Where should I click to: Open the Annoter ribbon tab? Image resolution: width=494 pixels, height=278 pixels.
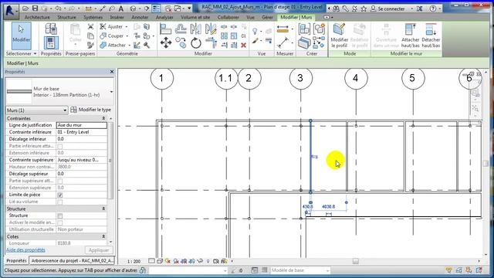(x=140, y=17)
